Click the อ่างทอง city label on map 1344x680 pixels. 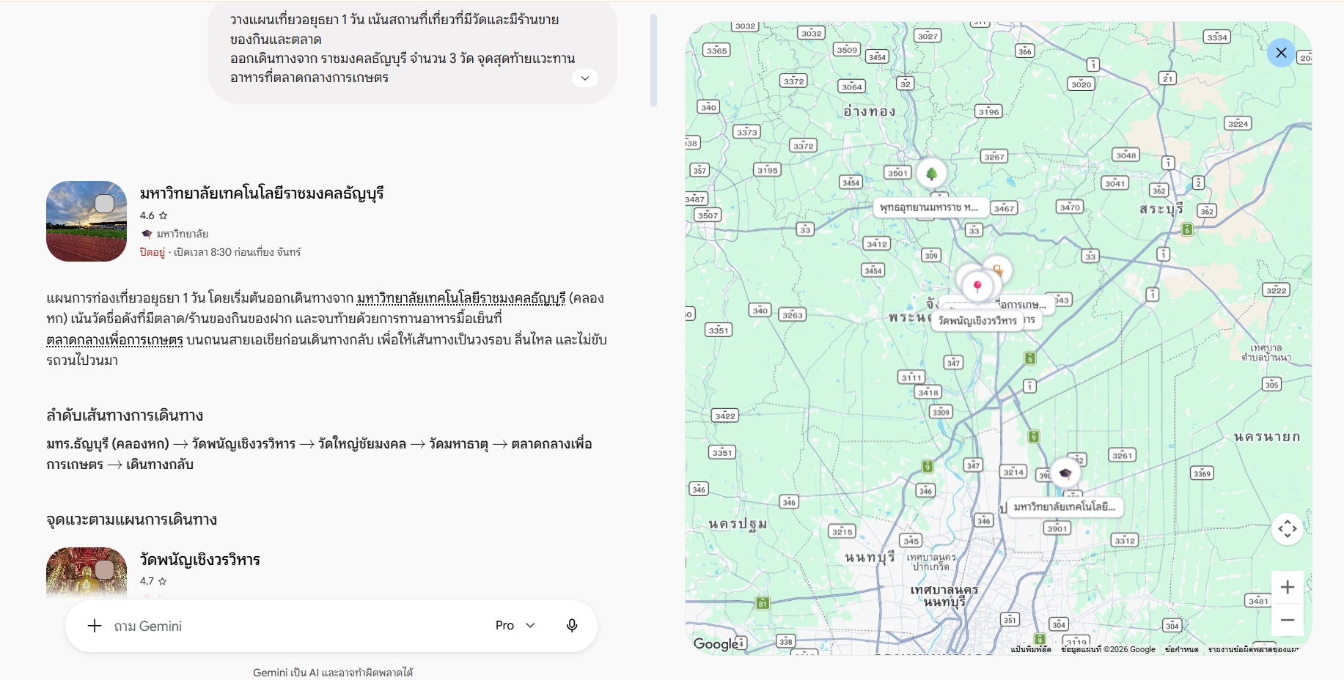coord(869,111)
